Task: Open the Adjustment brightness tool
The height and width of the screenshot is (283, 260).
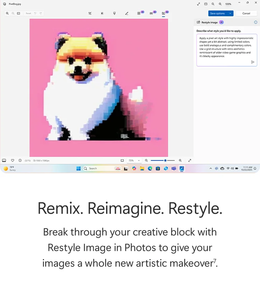Action: pos(102,14)
